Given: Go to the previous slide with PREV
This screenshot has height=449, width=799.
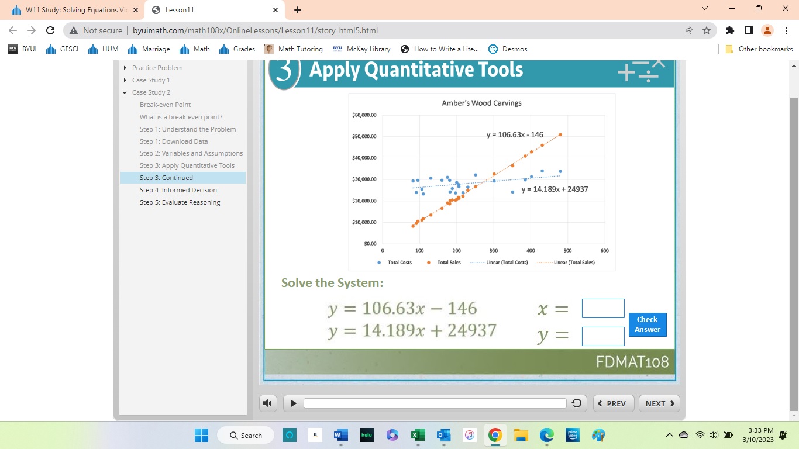Looking at the screenshot, I should click(x=614, y=403).
